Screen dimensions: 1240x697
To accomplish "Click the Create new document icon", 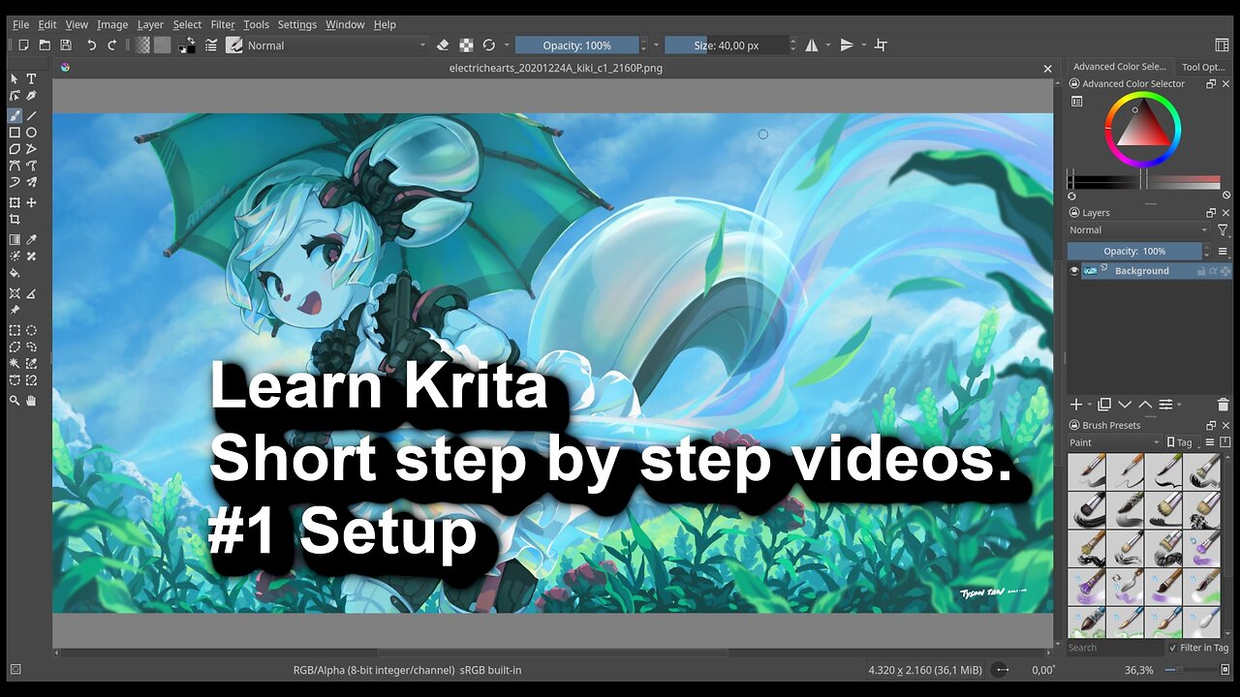I will pyautogui.click(x=24, y=45).
